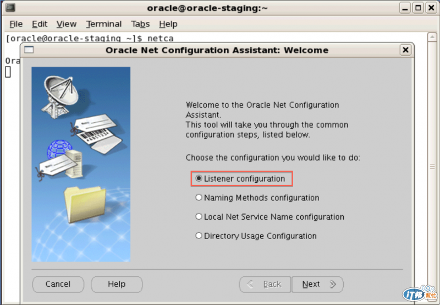Cancel the Net Configuration Assistant
Screen dimensions: 440x305
pos(58,284)
